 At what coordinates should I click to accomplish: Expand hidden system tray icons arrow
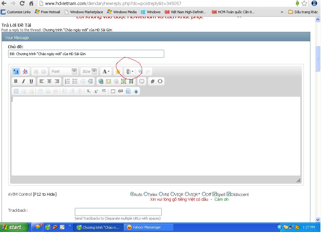click(x=280, y=227)
